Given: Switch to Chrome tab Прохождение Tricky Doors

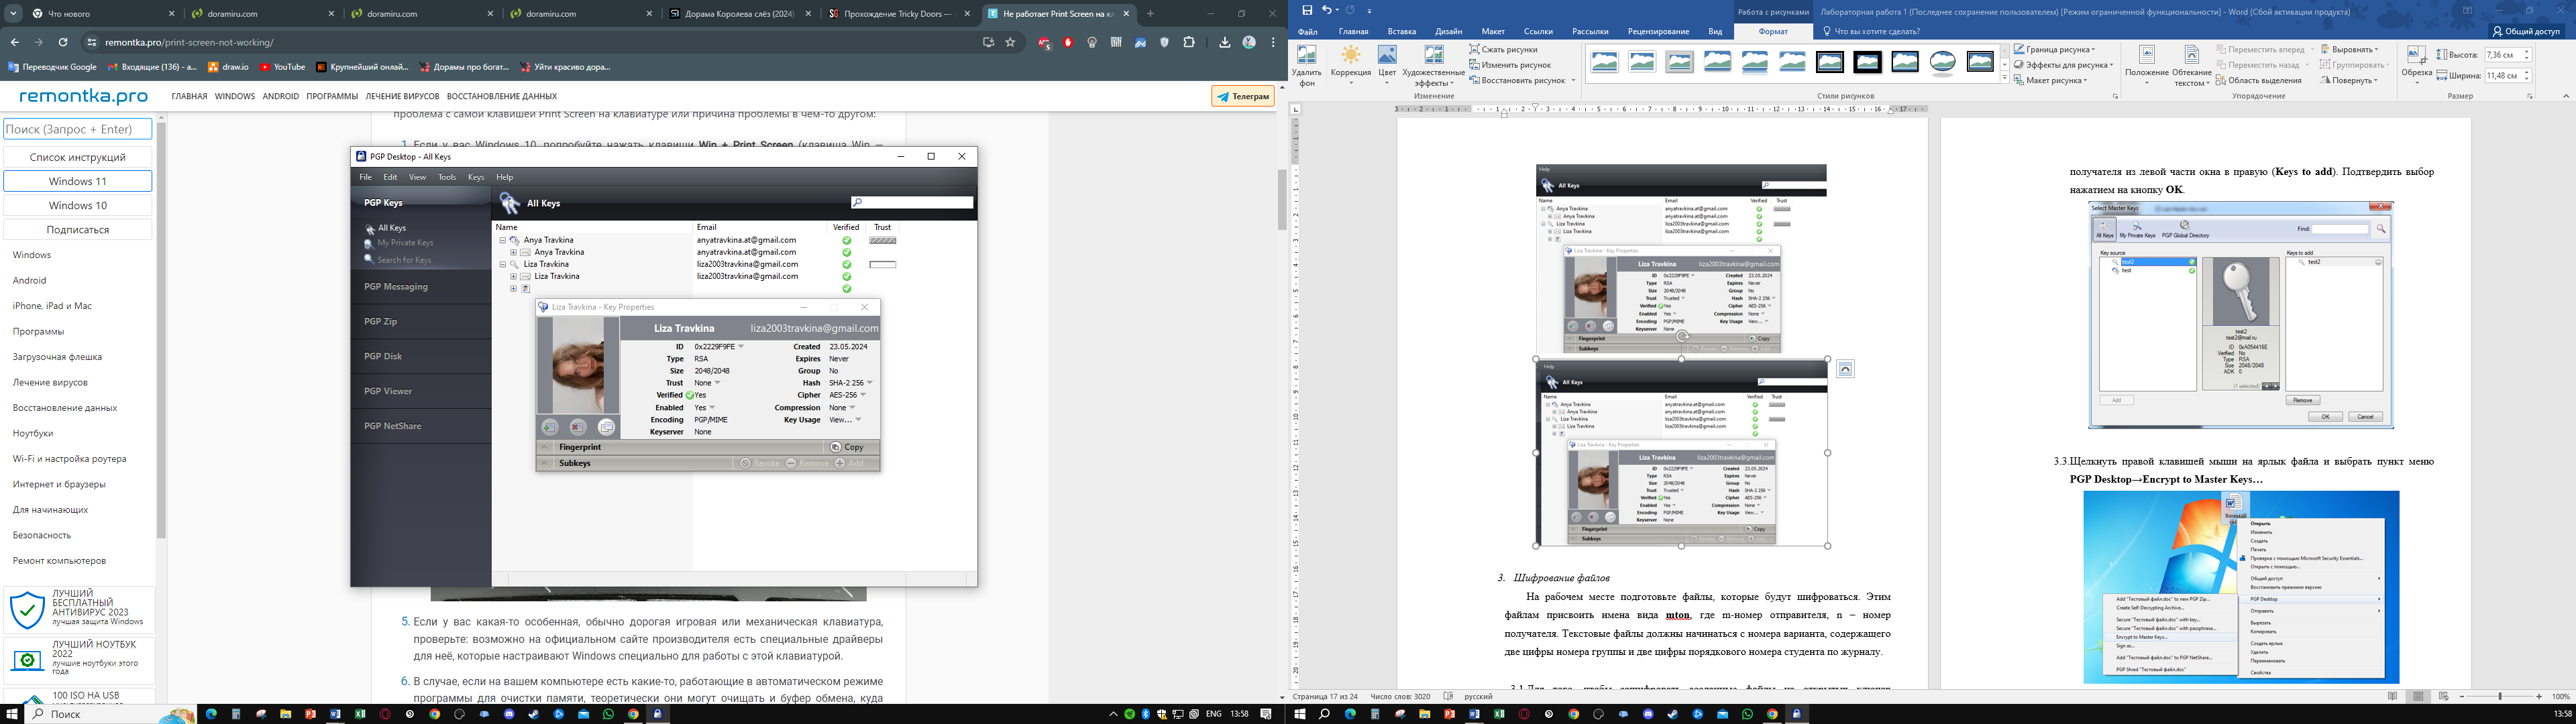Looking at the screenshot, I should [899, 14].
